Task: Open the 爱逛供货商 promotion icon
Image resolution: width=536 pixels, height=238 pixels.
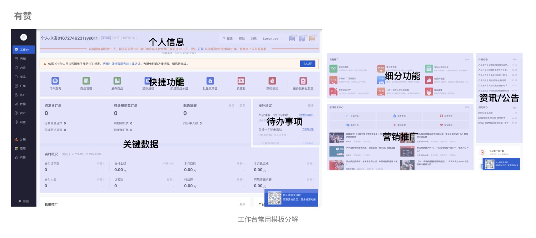Action: pos(381,69)
